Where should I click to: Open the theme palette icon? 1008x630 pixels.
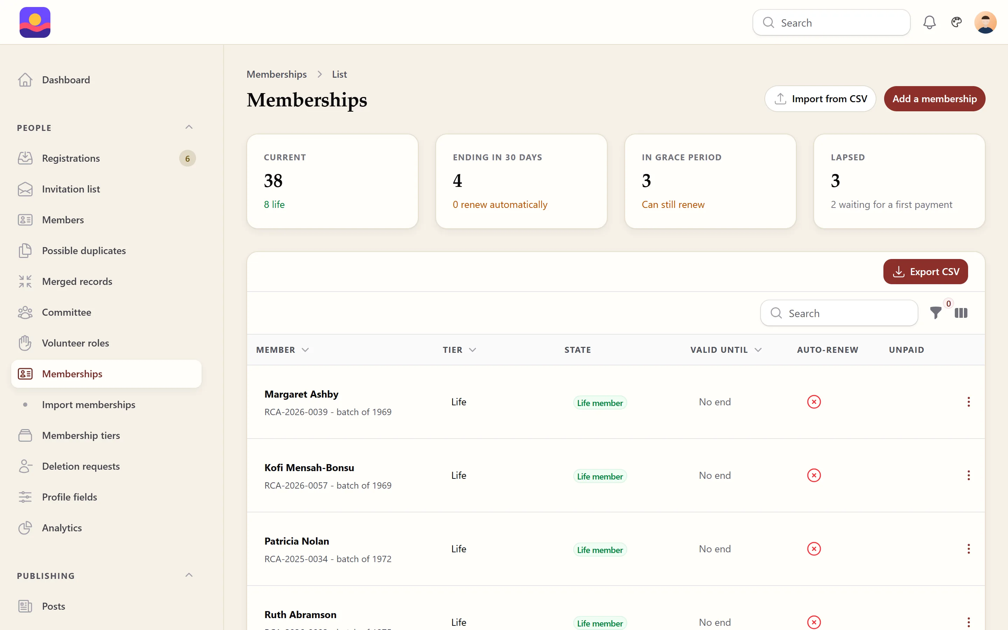956,22
